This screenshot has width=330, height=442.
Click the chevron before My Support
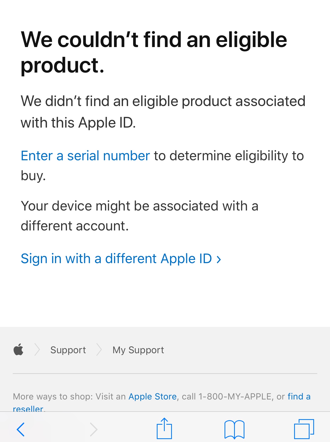(99, 350)
